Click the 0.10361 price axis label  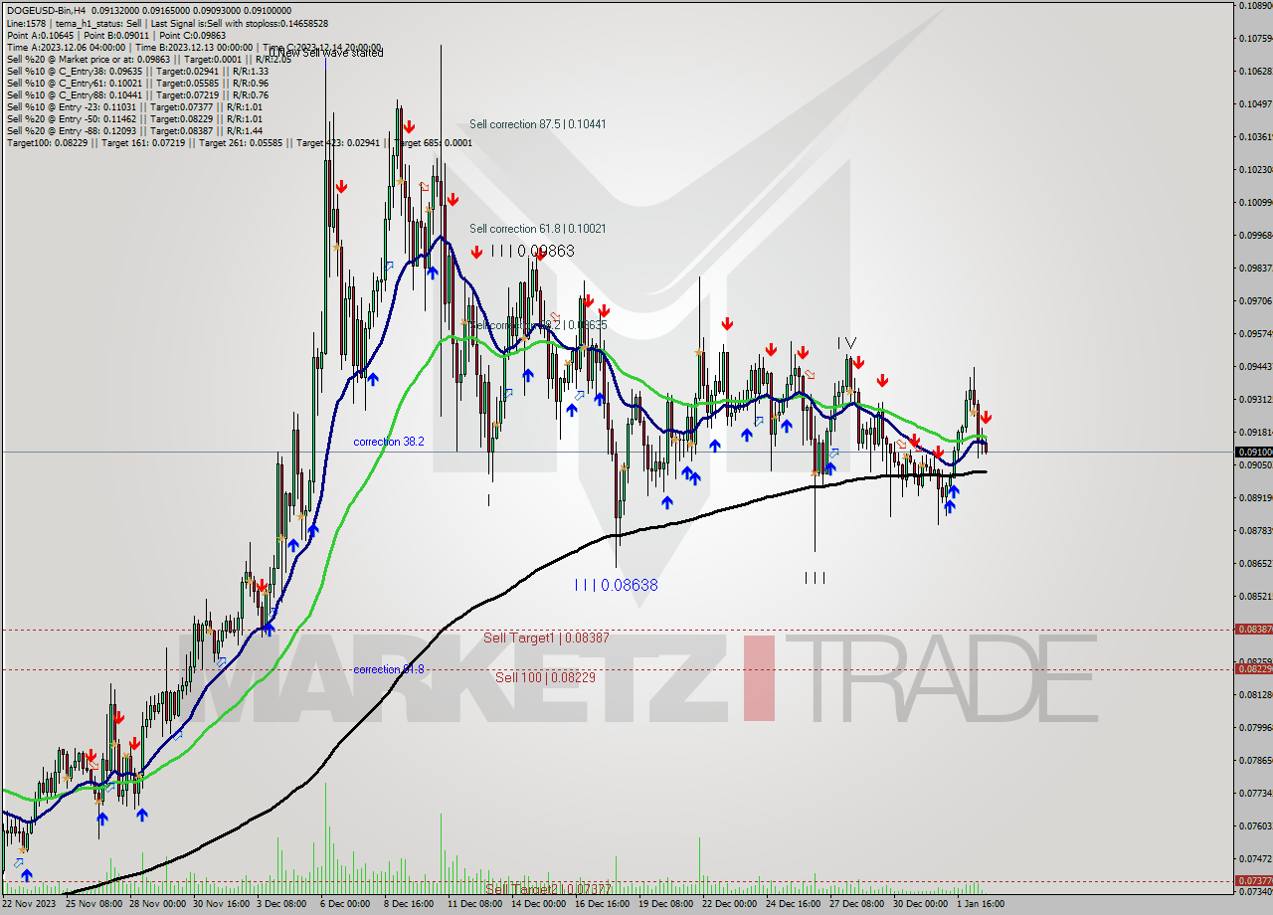[x=1255, y=136]
